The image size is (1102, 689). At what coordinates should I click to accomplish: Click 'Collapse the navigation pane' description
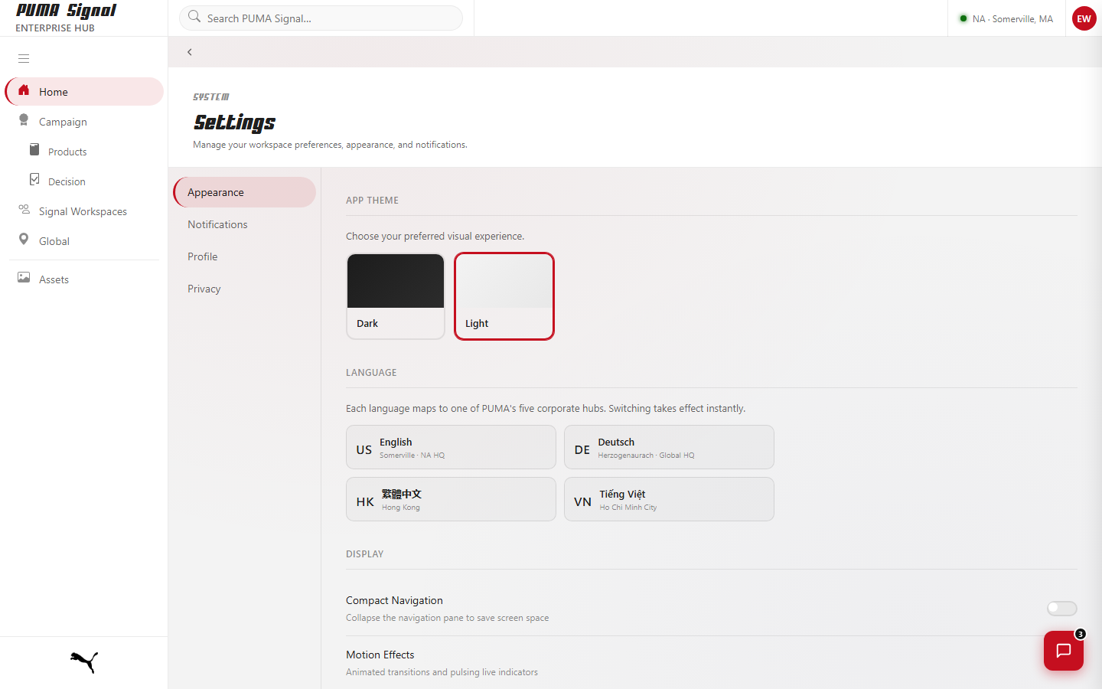pos(447,618)
